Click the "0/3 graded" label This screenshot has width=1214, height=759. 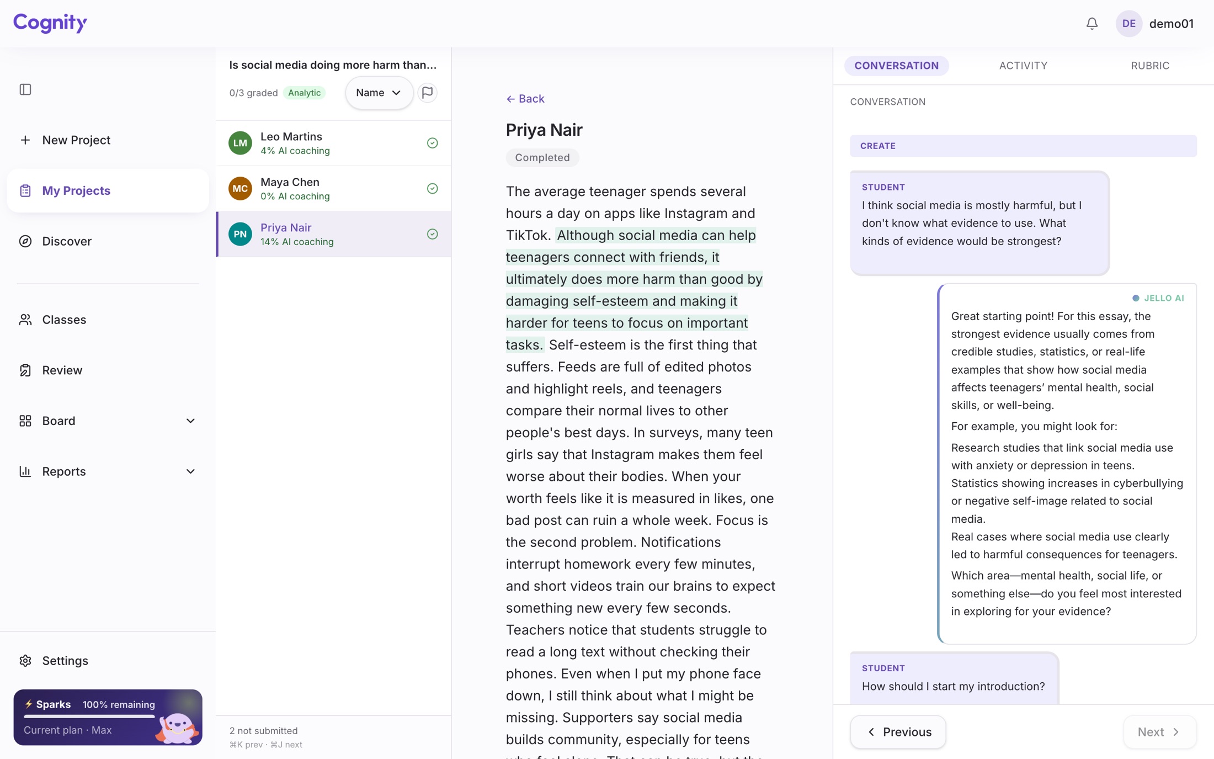(x=253, y=93)
